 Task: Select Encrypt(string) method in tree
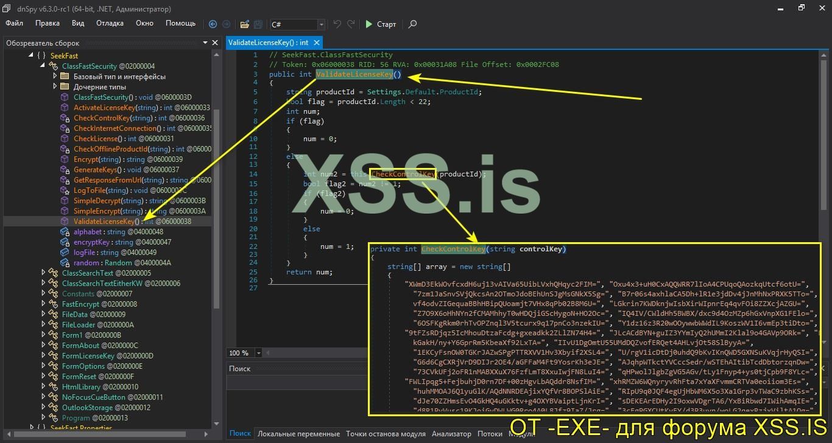[x=128, y=159]
